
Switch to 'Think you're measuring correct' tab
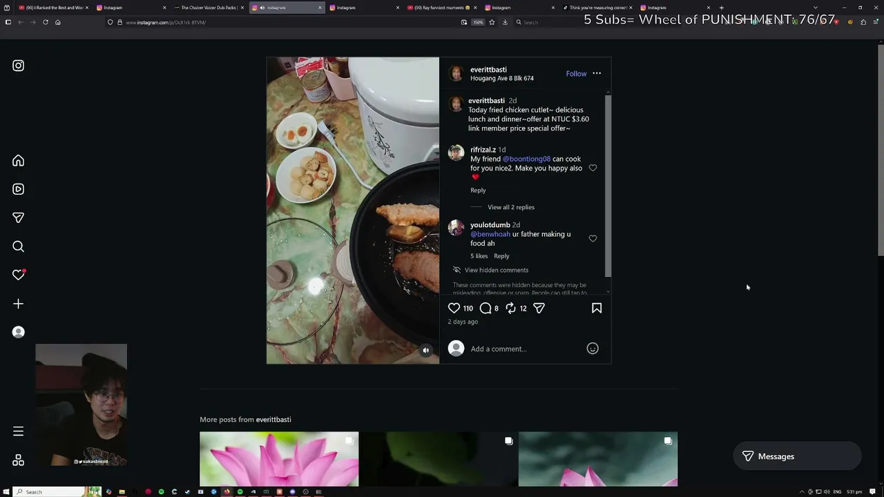click(x=597, y=8)
